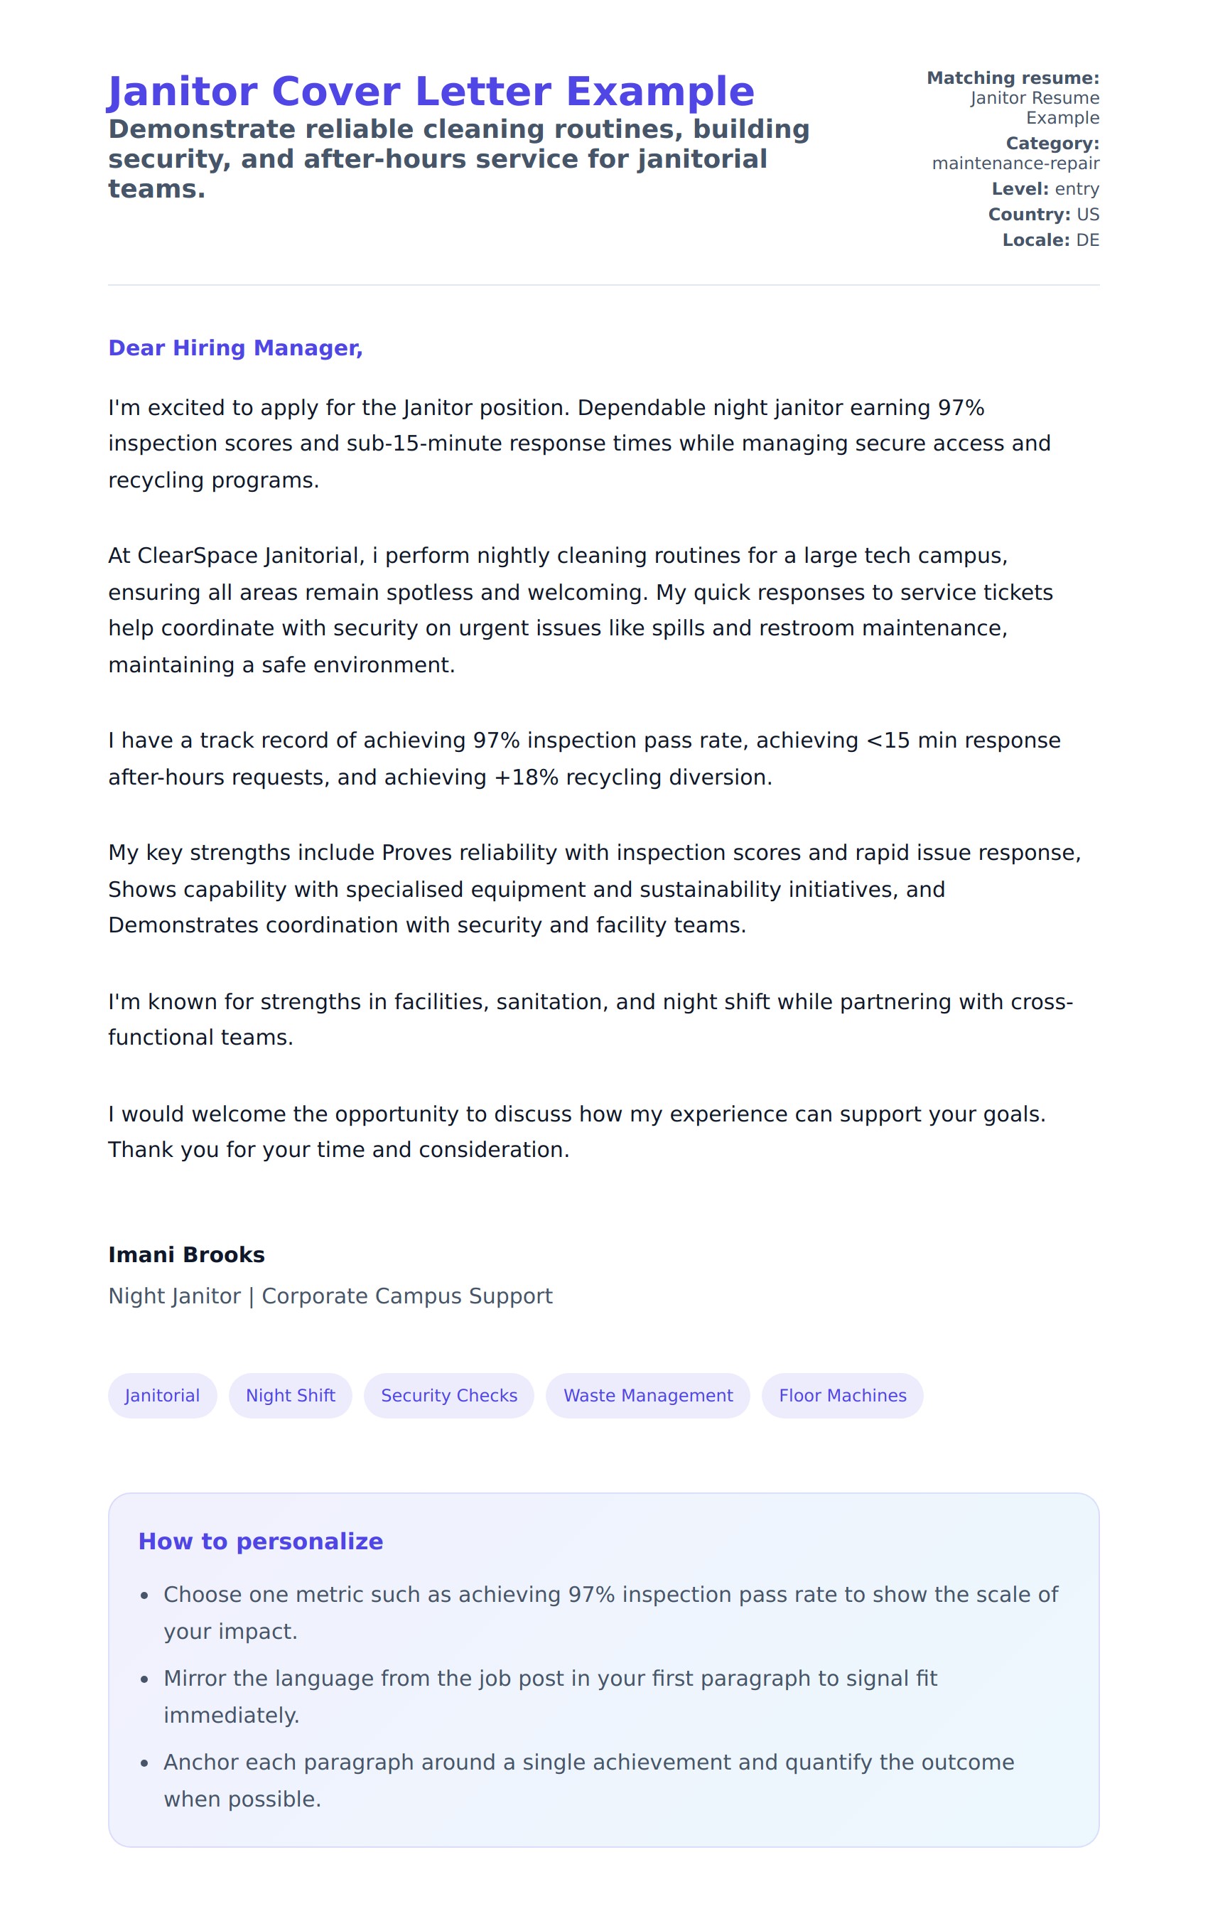Screen dimensions: 1208x1916
Task: Click the How to personalize heading
Action: tap(260, 1541)
